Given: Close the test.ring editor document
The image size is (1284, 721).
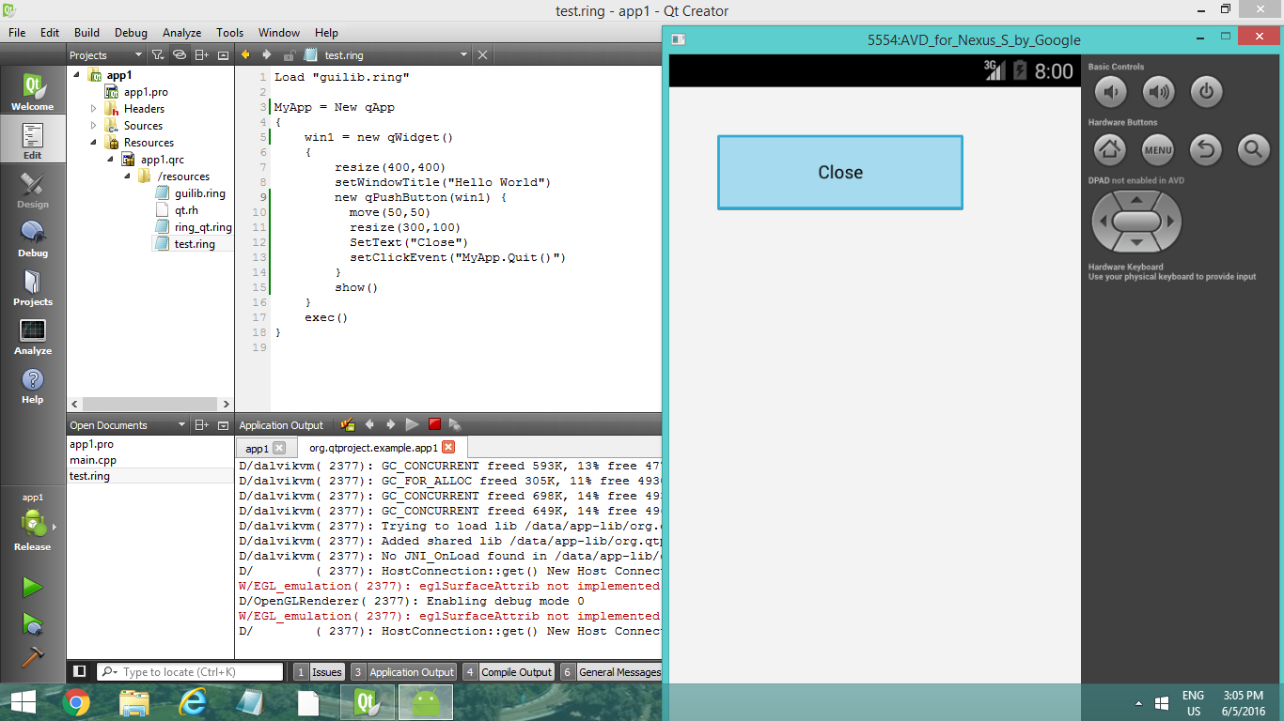Looking at the screenshot, I should click(483, 55).
